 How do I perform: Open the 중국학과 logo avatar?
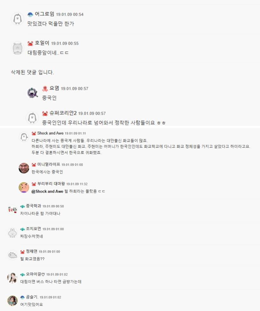point(13,210)
